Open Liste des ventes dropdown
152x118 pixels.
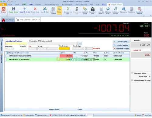point(101,10)
